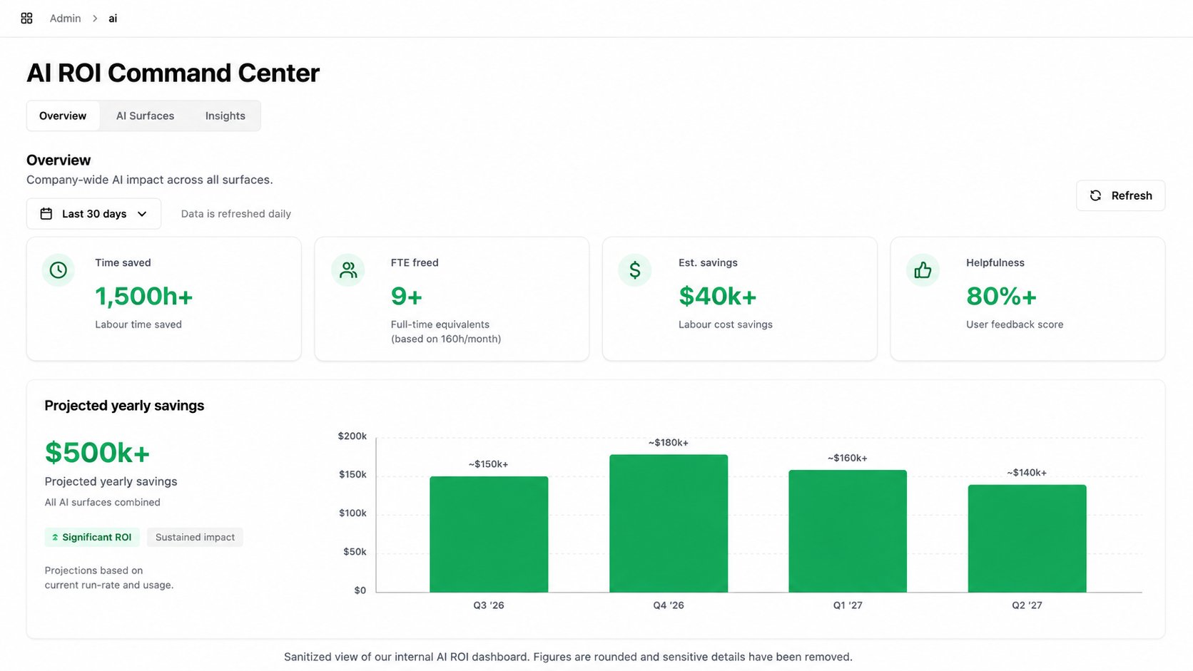Click the 1,500h+ time saved value
The image size is (1193, 671).
[144, 296]
